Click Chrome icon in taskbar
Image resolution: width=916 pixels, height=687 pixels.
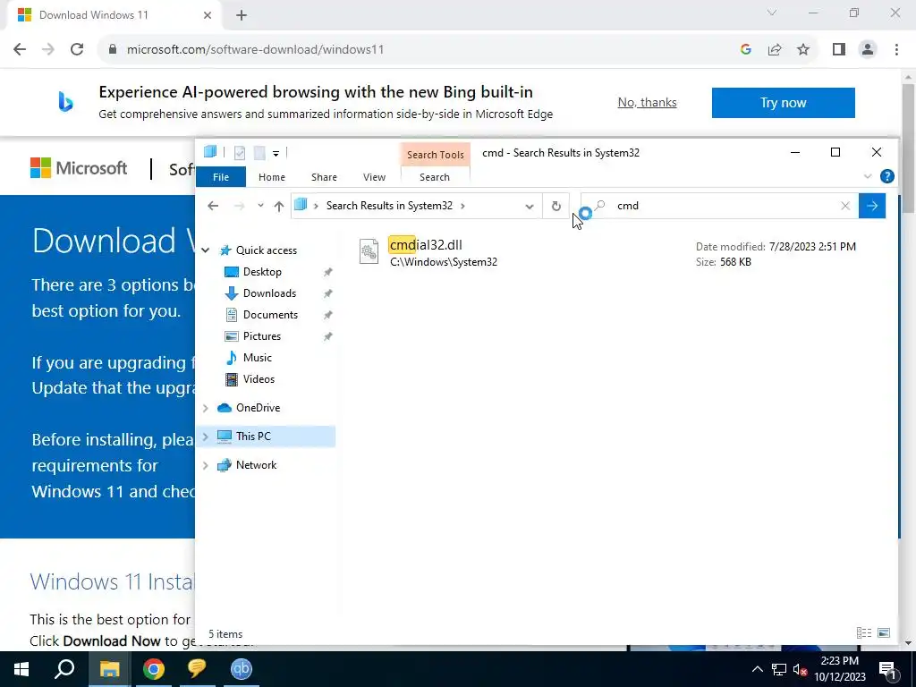coord(154,669)
